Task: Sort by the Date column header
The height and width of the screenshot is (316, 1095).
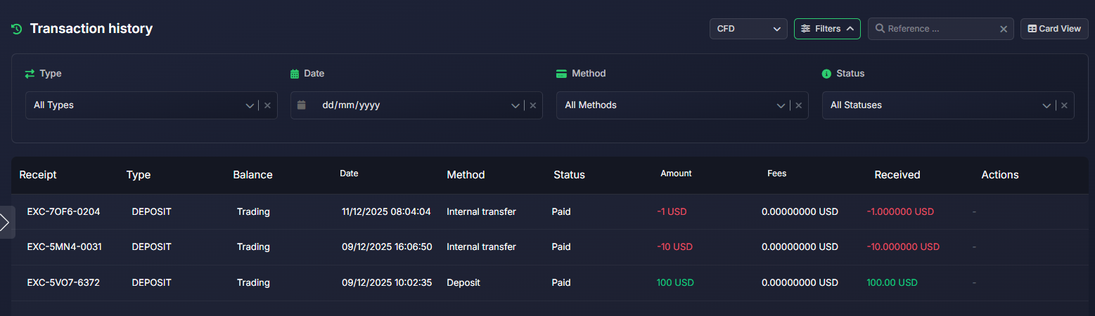Action: pyautogui.click(x=349, y=173)
